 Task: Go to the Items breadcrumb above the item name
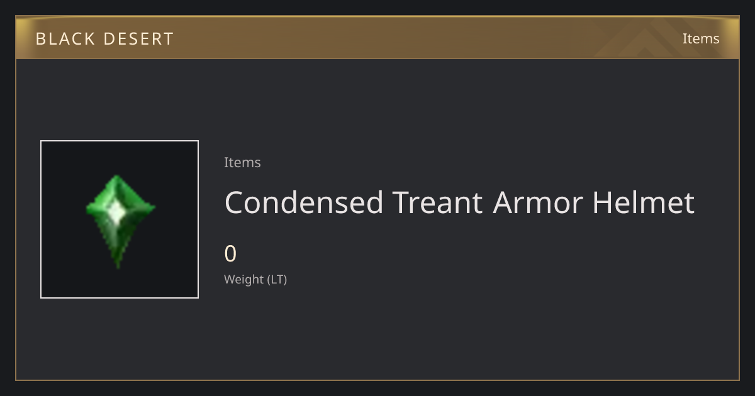point(242,162)
